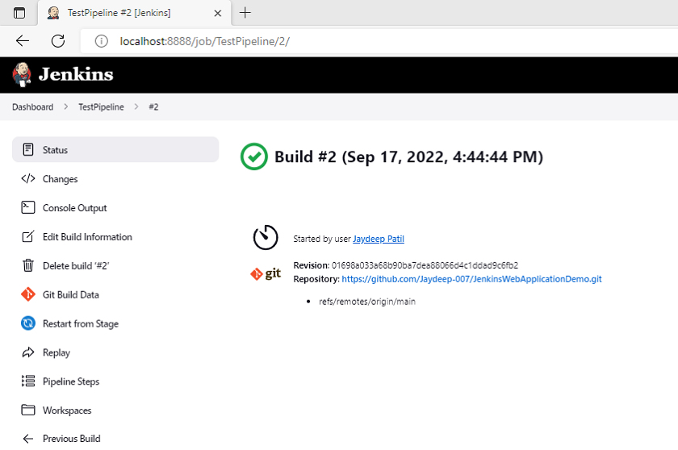Go to Previous Build link
678x450 pixels.
click(x=115, y=439)
